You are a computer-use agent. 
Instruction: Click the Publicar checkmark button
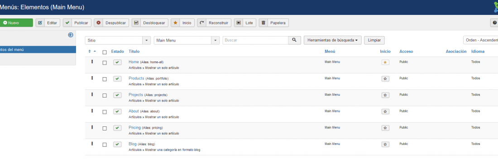click(x=77, y=23)
